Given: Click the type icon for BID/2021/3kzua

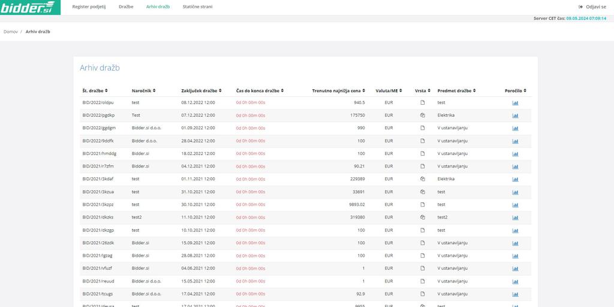Looking at the screenshot, I should tap(423, 192).
